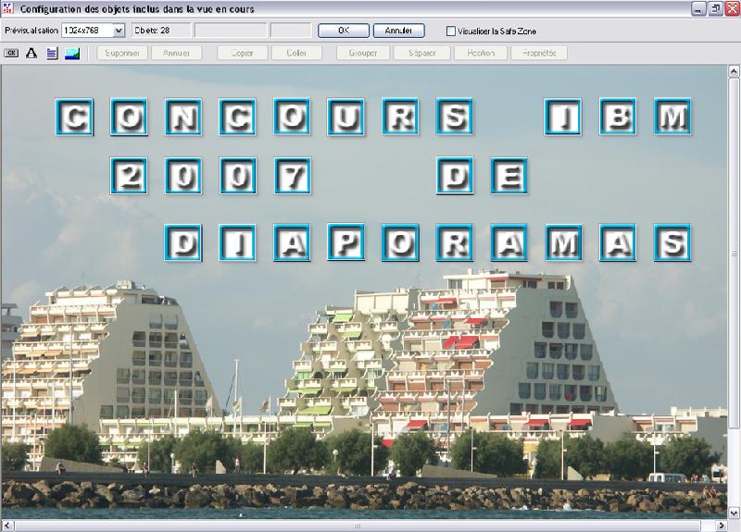Image resolution: width=741 pixels, height=532 pixels.
Task: Select the first D tile of DIAPORAMAS
Action: [x=183, y=243]
